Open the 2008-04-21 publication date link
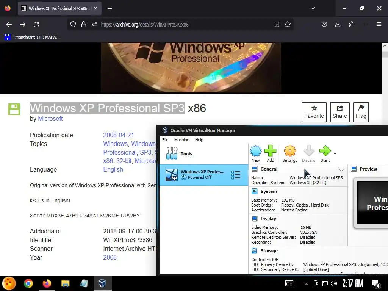The height and width of the screenshot is (291, 388). [x=119, y=135]
